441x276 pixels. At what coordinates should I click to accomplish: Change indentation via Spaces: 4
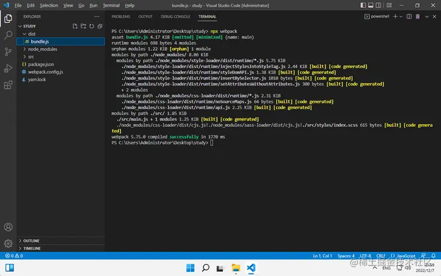(x=346, y=256)
